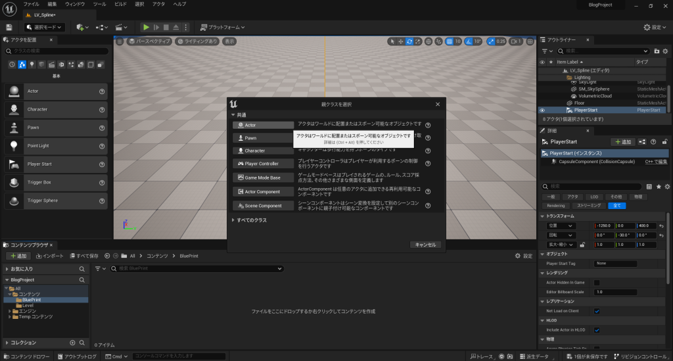Open the プラットフォーム dropdown

tap(222, 27)
